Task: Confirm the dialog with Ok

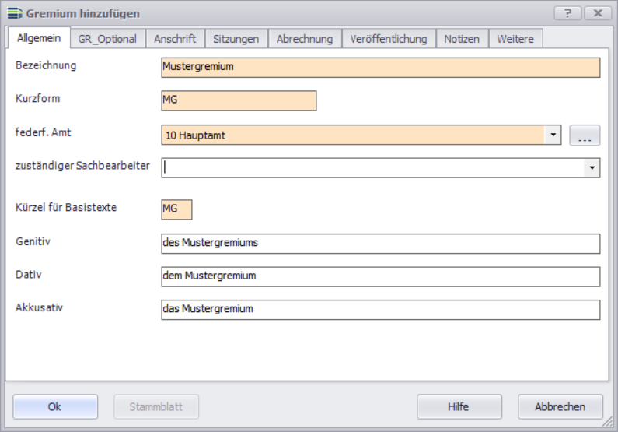Action: point(55,406)
